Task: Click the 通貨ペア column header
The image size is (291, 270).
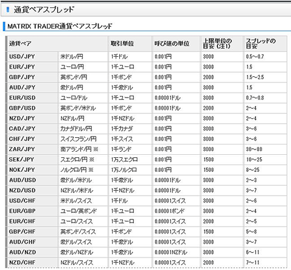Action: [x=57, y=44]
